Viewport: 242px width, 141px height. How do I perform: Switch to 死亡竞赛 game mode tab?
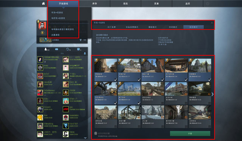click(x=111, y=27)
